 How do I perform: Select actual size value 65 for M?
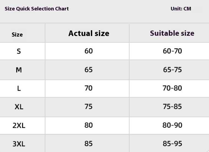coord(89,70)
